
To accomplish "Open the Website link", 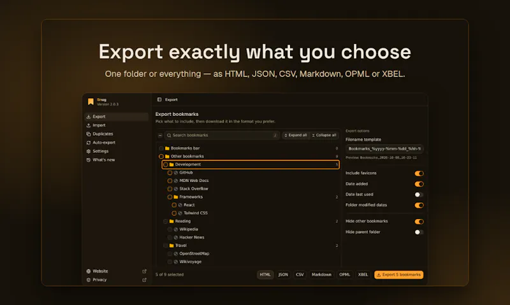I will coord(117,271).
